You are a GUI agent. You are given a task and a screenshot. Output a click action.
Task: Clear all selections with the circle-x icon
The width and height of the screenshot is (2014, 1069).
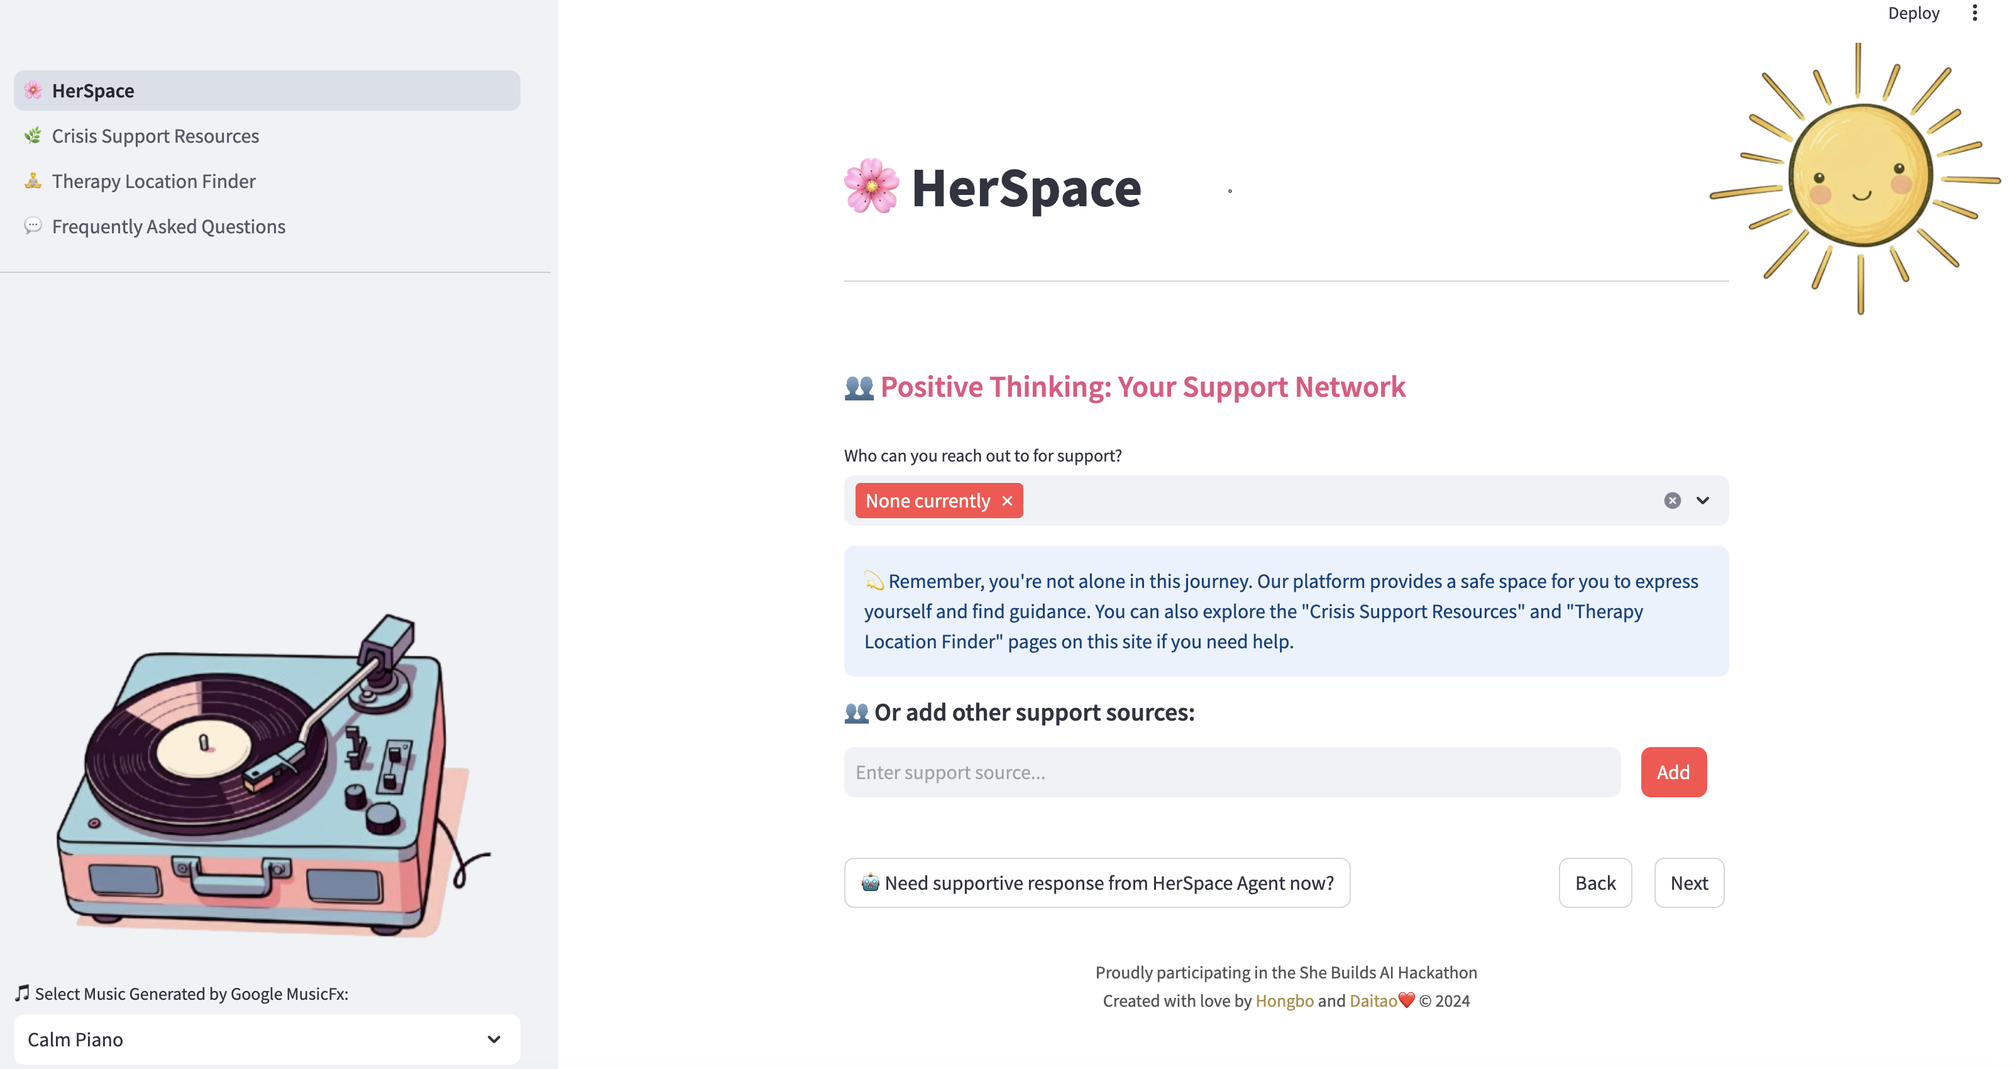pos(1671,501)
